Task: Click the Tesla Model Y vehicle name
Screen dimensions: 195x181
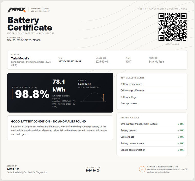Action: [20, 58]
